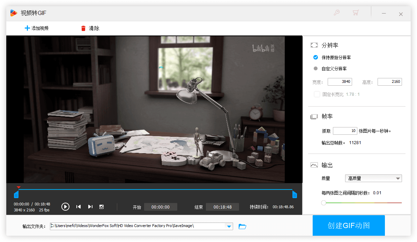The height and width of the screenshot is (242, 417).
Task: Toggle the 固定长宽比 checkbox
Action: pyautogui.click(x=317, y=94)
